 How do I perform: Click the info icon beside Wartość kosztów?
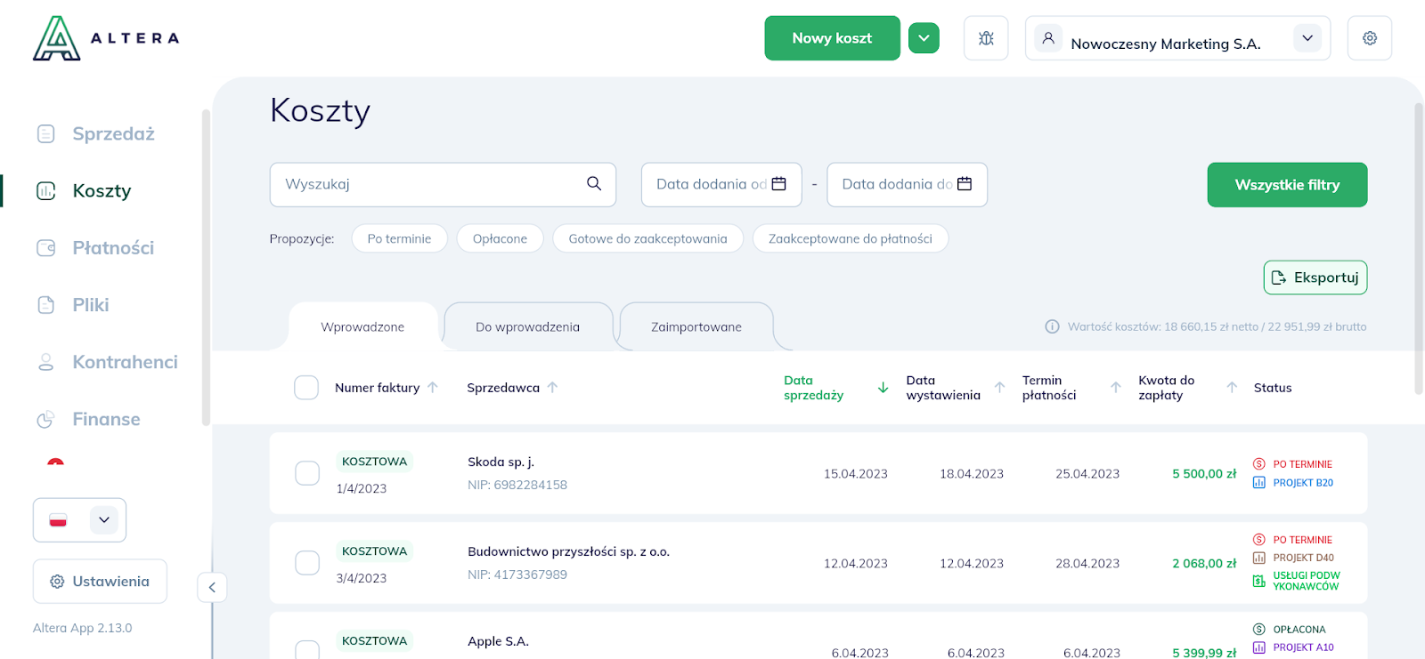[1052, 326]
